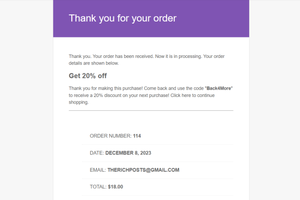300x200 pixels.
Task: Click "details are shown below." text line
Action: click(94, 63)
